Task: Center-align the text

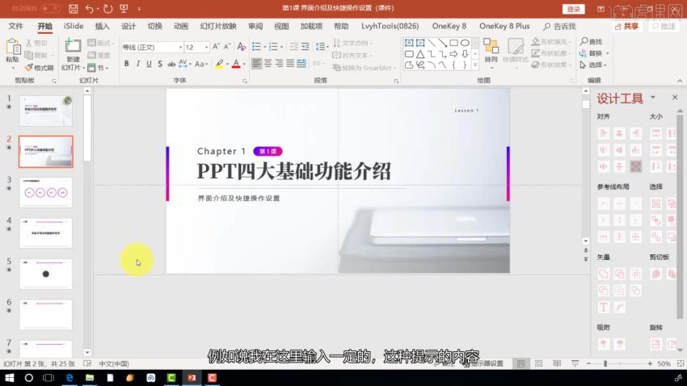Action: pos(268,64)
